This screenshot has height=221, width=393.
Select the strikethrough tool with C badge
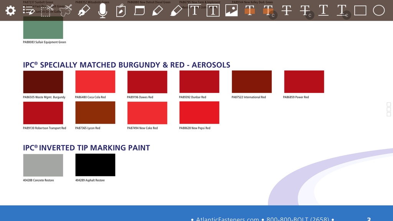[307, 11]
